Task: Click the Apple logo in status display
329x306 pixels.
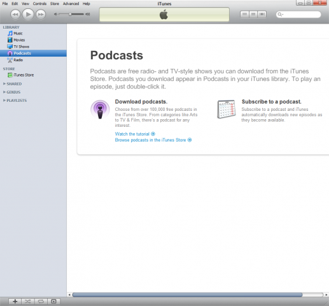Action: [x=164, y=15]
